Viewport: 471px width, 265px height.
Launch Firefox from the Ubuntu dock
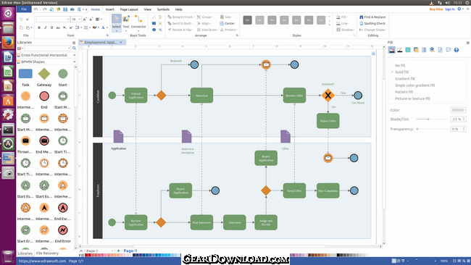[x=8, y=42]
